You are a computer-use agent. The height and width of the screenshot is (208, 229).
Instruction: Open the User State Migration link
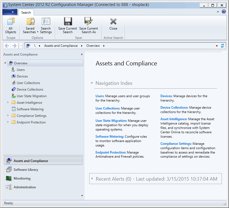[111, 121]
